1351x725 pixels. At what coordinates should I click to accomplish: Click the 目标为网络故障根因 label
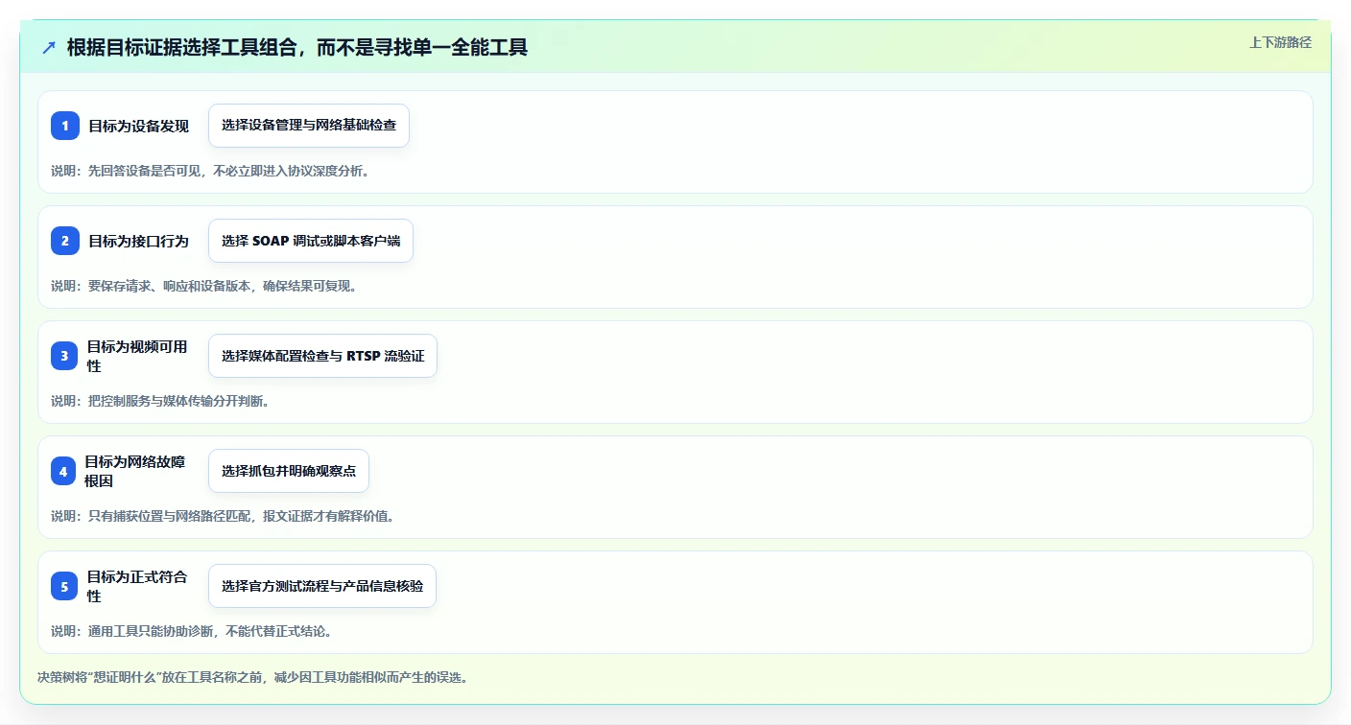(x=137, y=471)
